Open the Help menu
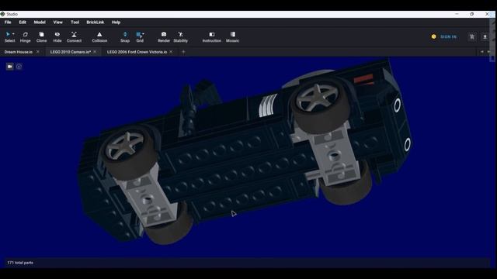497x279 pixels. (116, 22)
